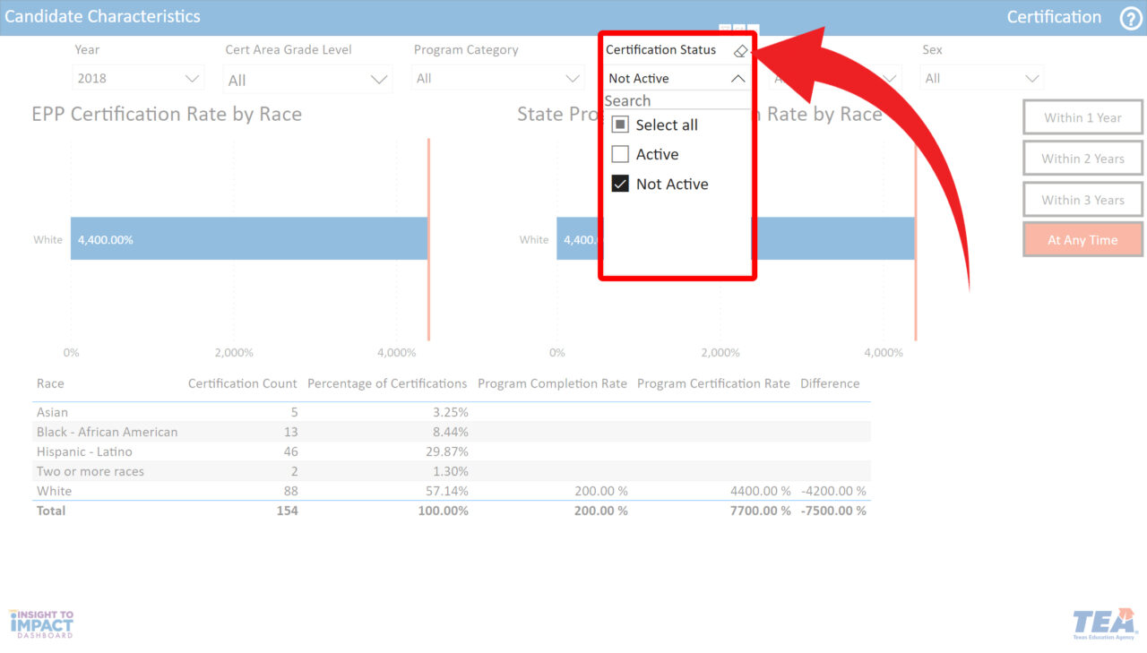Open the Program Category dropdown
The image size is (1147, 653).
pos(499,79)
